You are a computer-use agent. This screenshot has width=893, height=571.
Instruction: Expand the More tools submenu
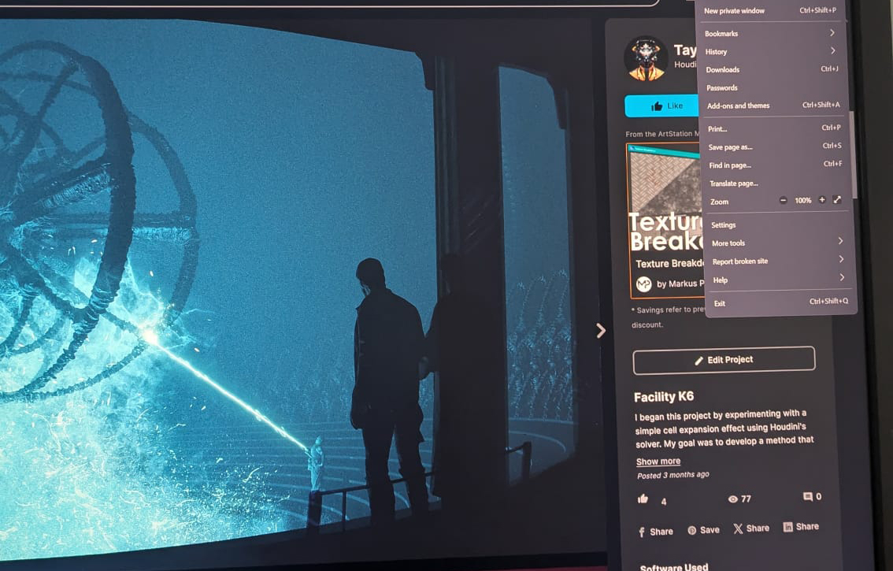(x=779, y=243)
